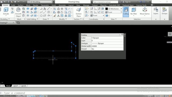
Task: Expand the Modify panel
Action: pyautogui.click(x=63, y=19)
